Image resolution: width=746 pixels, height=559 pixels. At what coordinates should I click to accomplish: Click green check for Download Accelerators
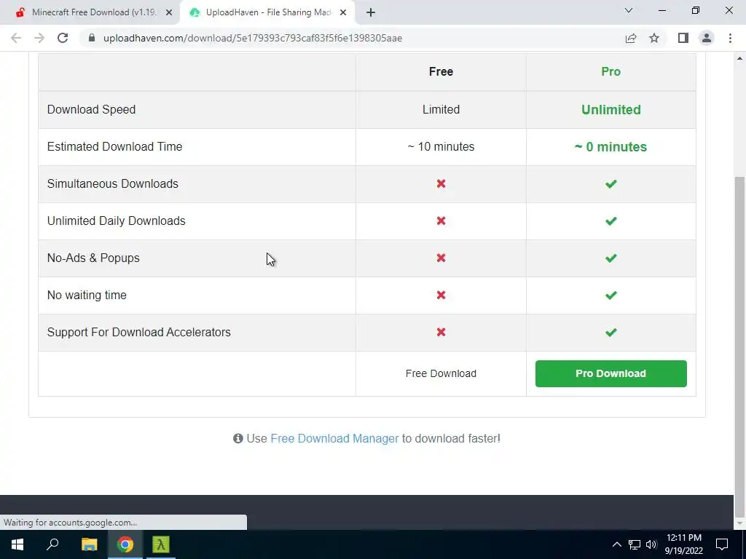(x=611, y=332)
